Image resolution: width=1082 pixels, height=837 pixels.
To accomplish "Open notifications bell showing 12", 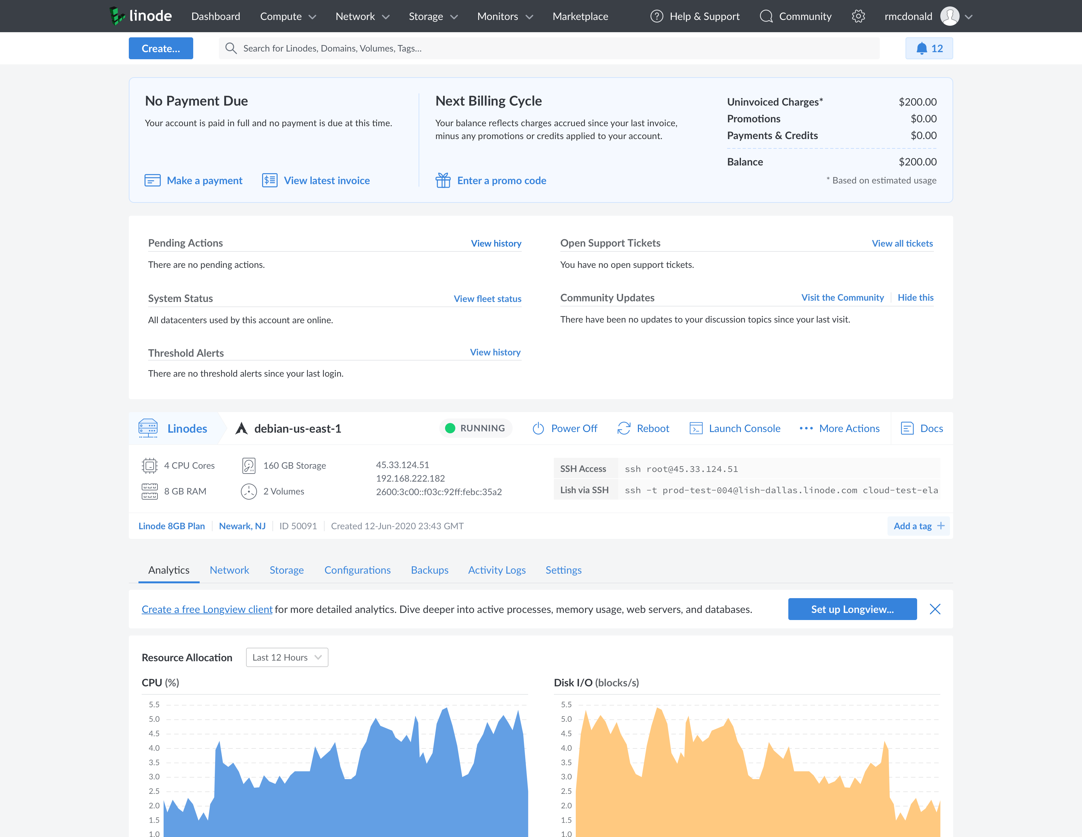I will tap(929, 48).
